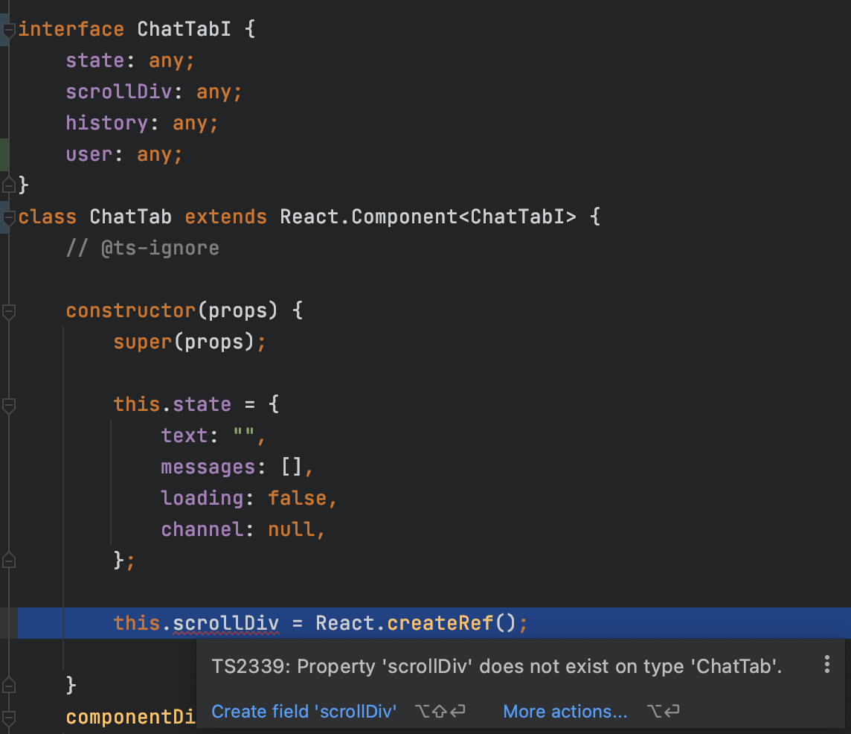851x734 pixels.
Task: Click the 'extends' keyword
Action: click(226, 217)
